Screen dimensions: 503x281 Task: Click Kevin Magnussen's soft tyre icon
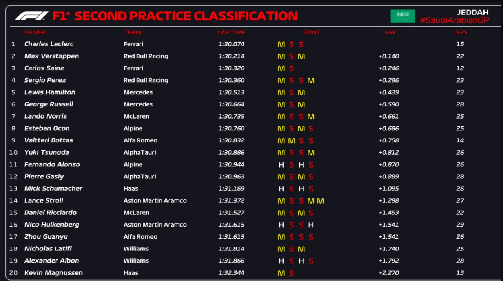(292, 273)
